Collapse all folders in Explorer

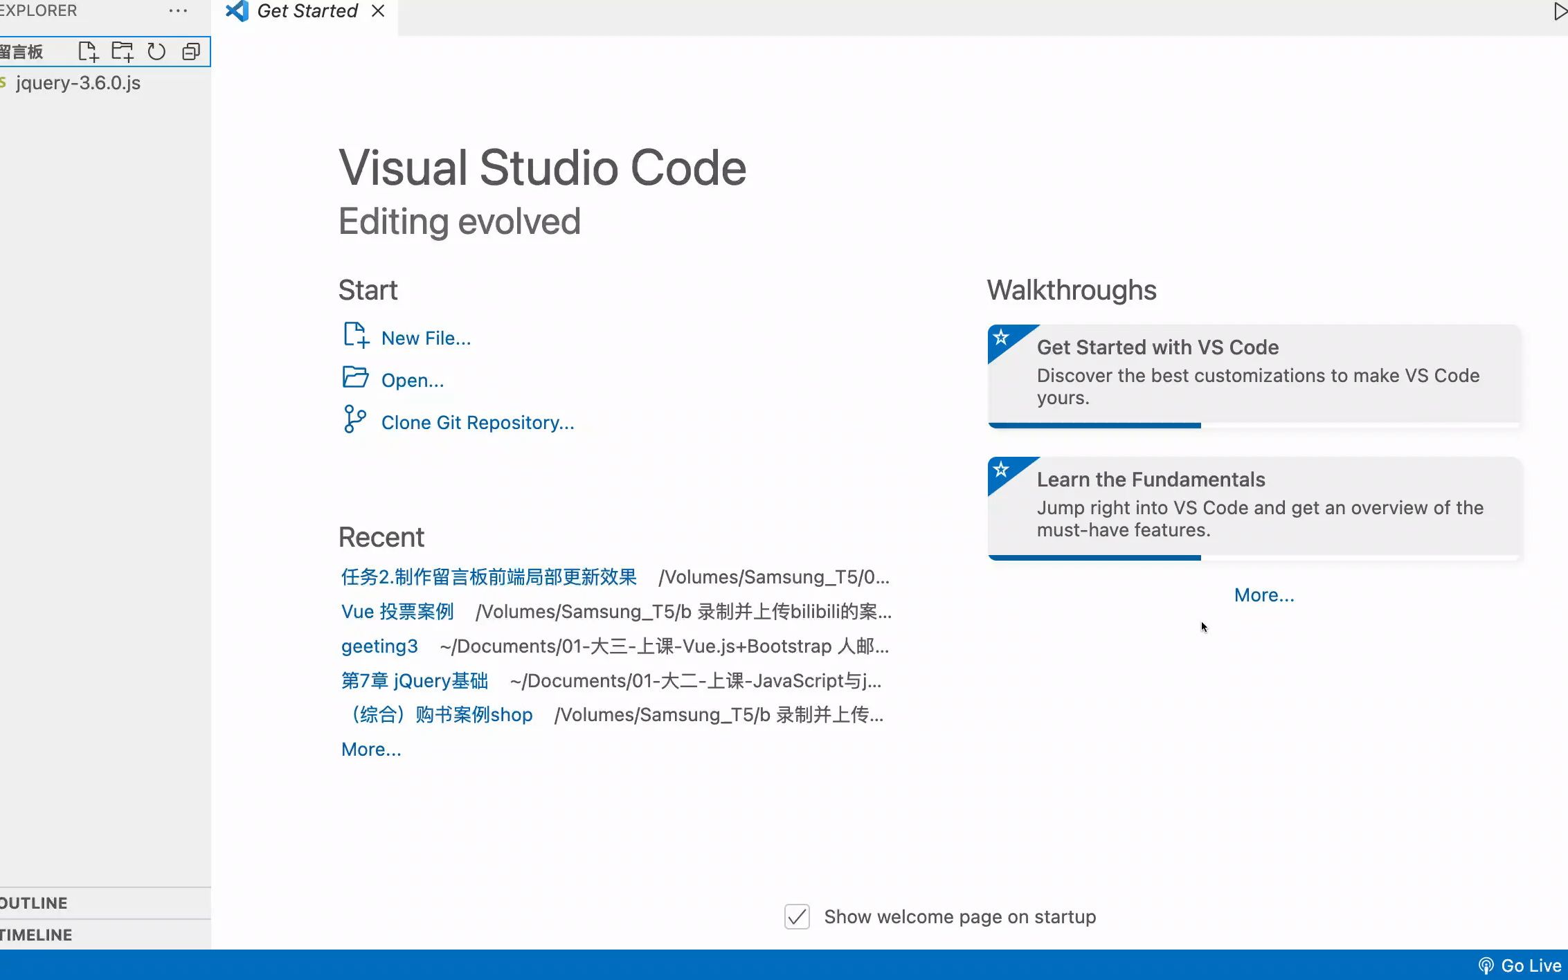pos(191,52)
